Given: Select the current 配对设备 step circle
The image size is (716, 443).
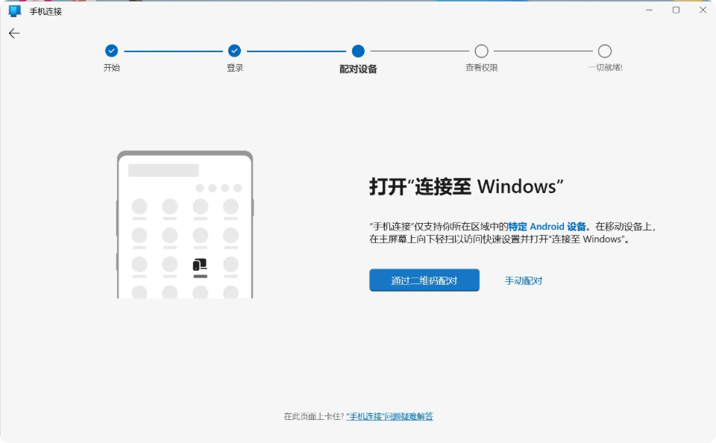Looking at the screenshot, I should 358,51.
